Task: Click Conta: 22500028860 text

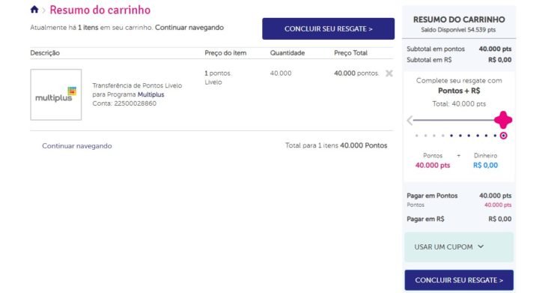Action: [x=124, y=103]
